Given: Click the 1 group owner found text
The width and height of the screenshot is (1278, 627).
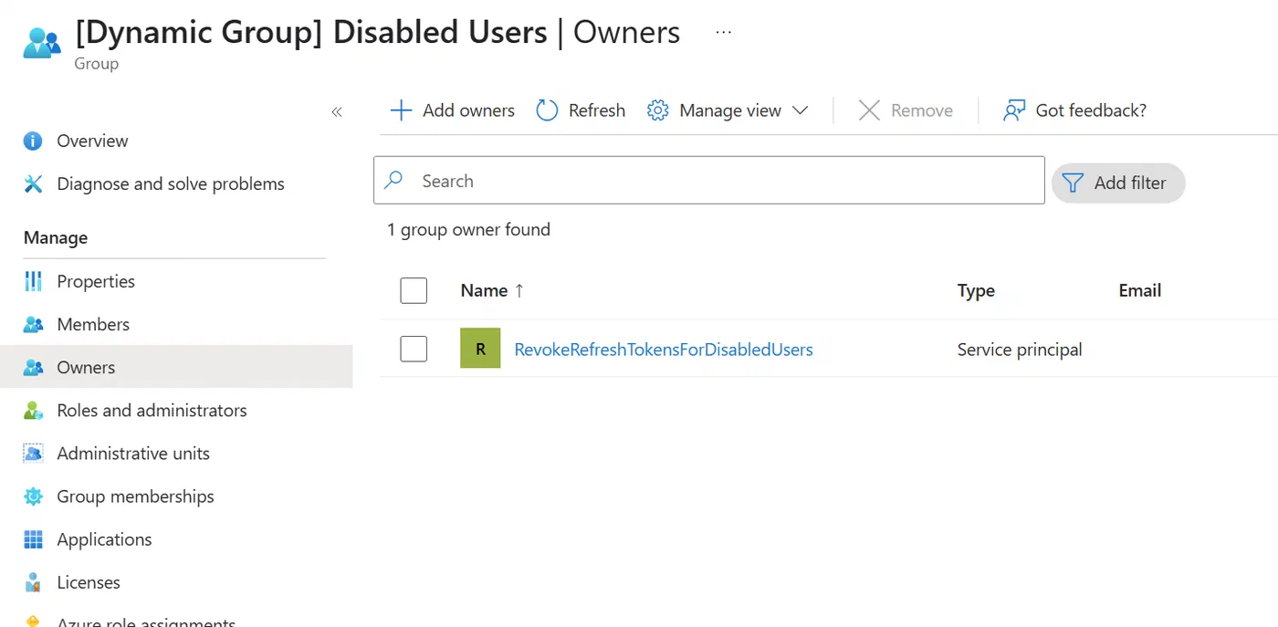Looking at the screenshot, I should click(468, 229).
